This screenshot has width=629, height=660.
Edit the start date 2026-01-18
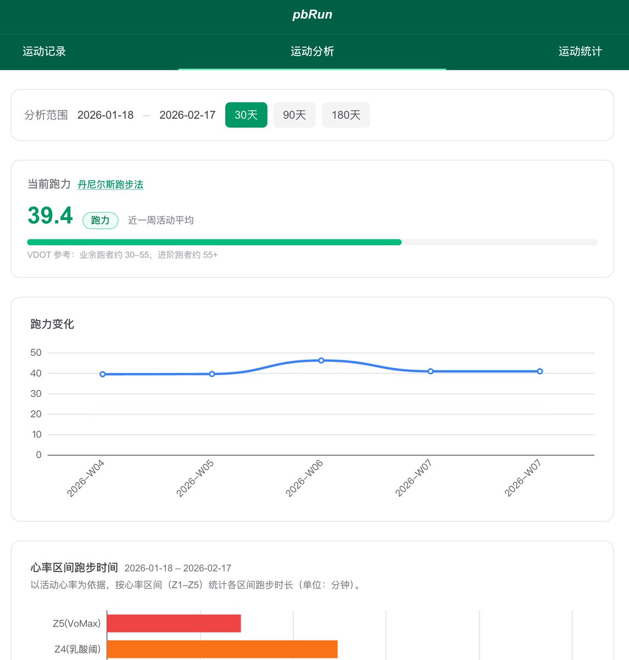point(105,115)
